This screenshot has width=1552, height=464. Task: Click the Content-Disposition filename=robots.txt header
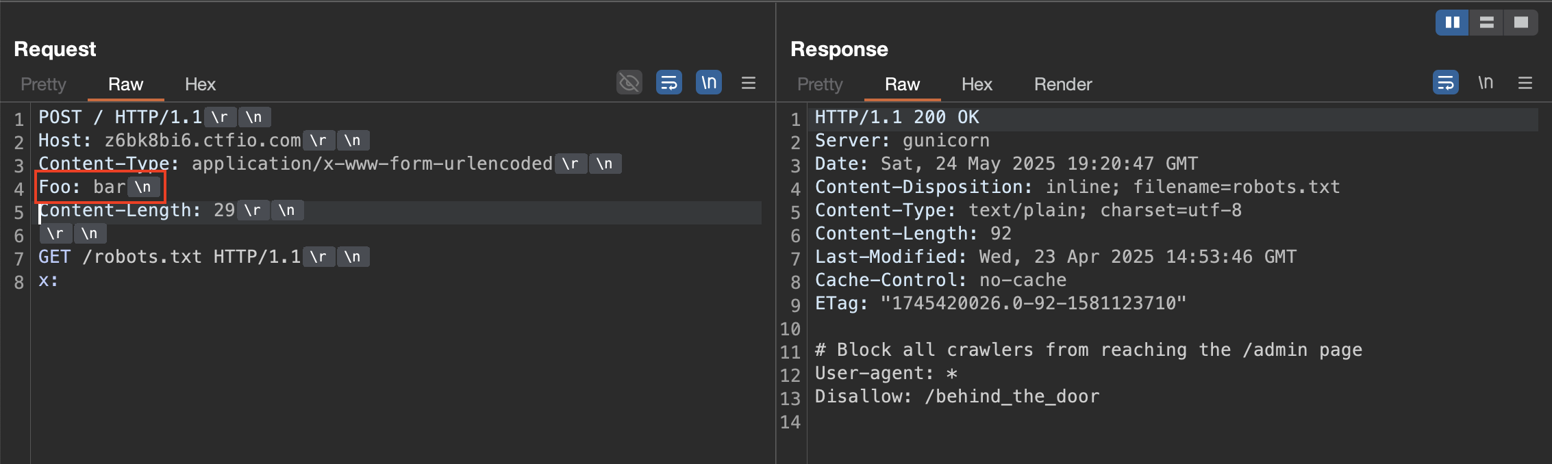point(1077,187)
